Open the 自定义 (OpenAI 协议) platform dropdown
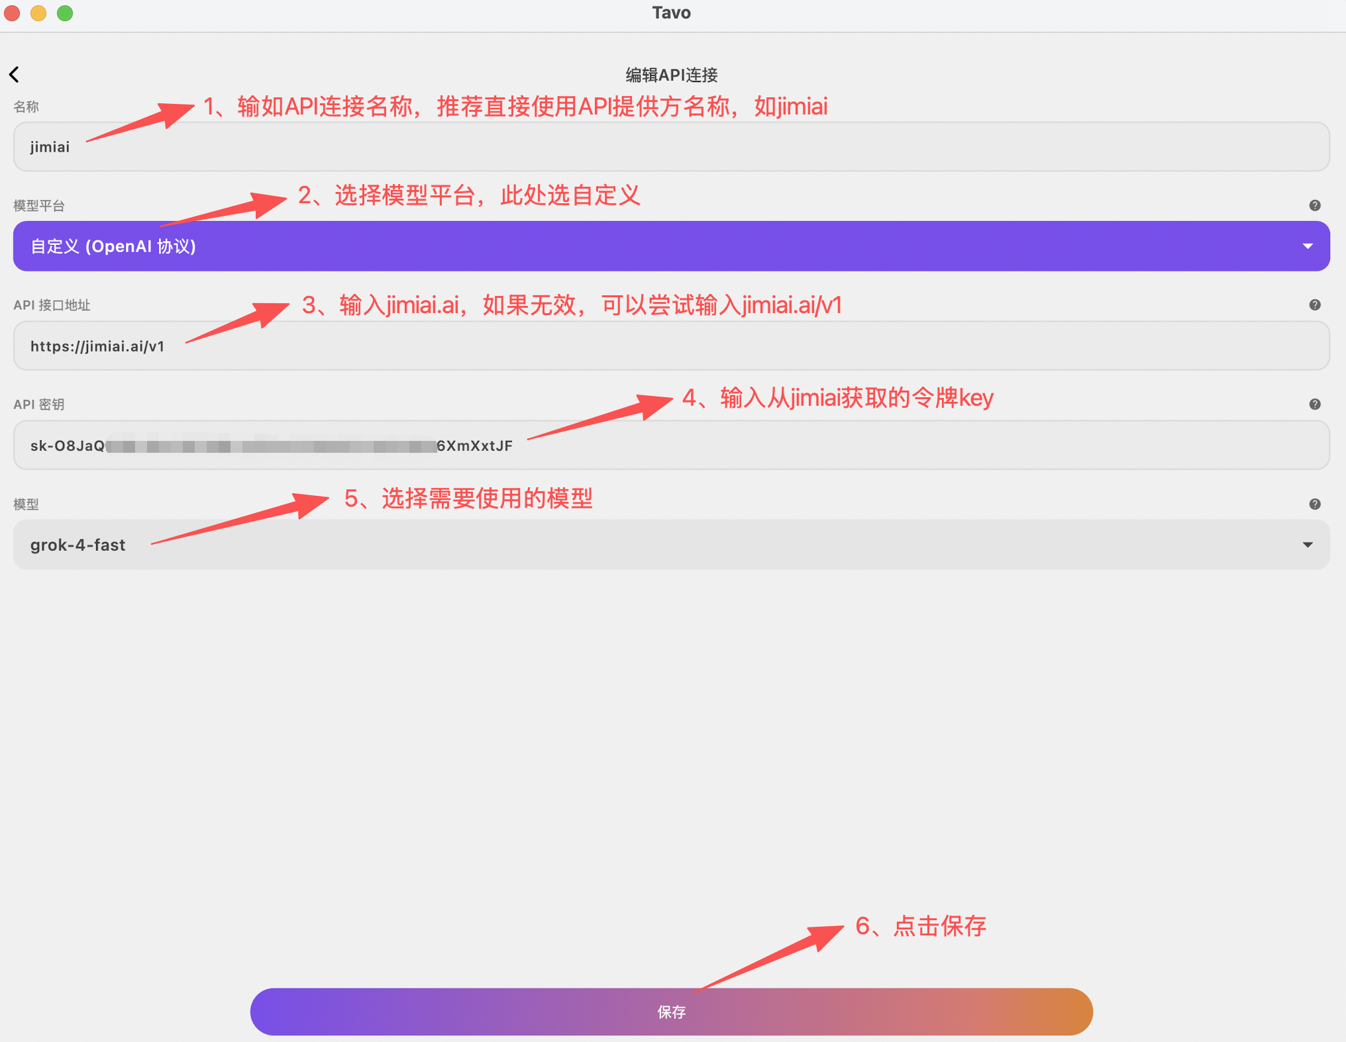 point(670,246)
